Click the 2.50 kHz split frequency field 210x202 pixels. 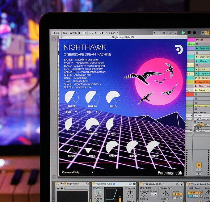(193, 196)
